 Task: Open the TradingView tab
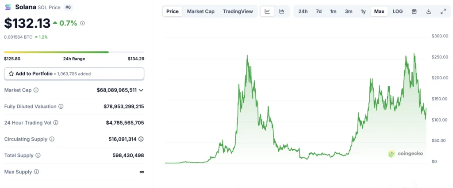(x=238, y=11)
